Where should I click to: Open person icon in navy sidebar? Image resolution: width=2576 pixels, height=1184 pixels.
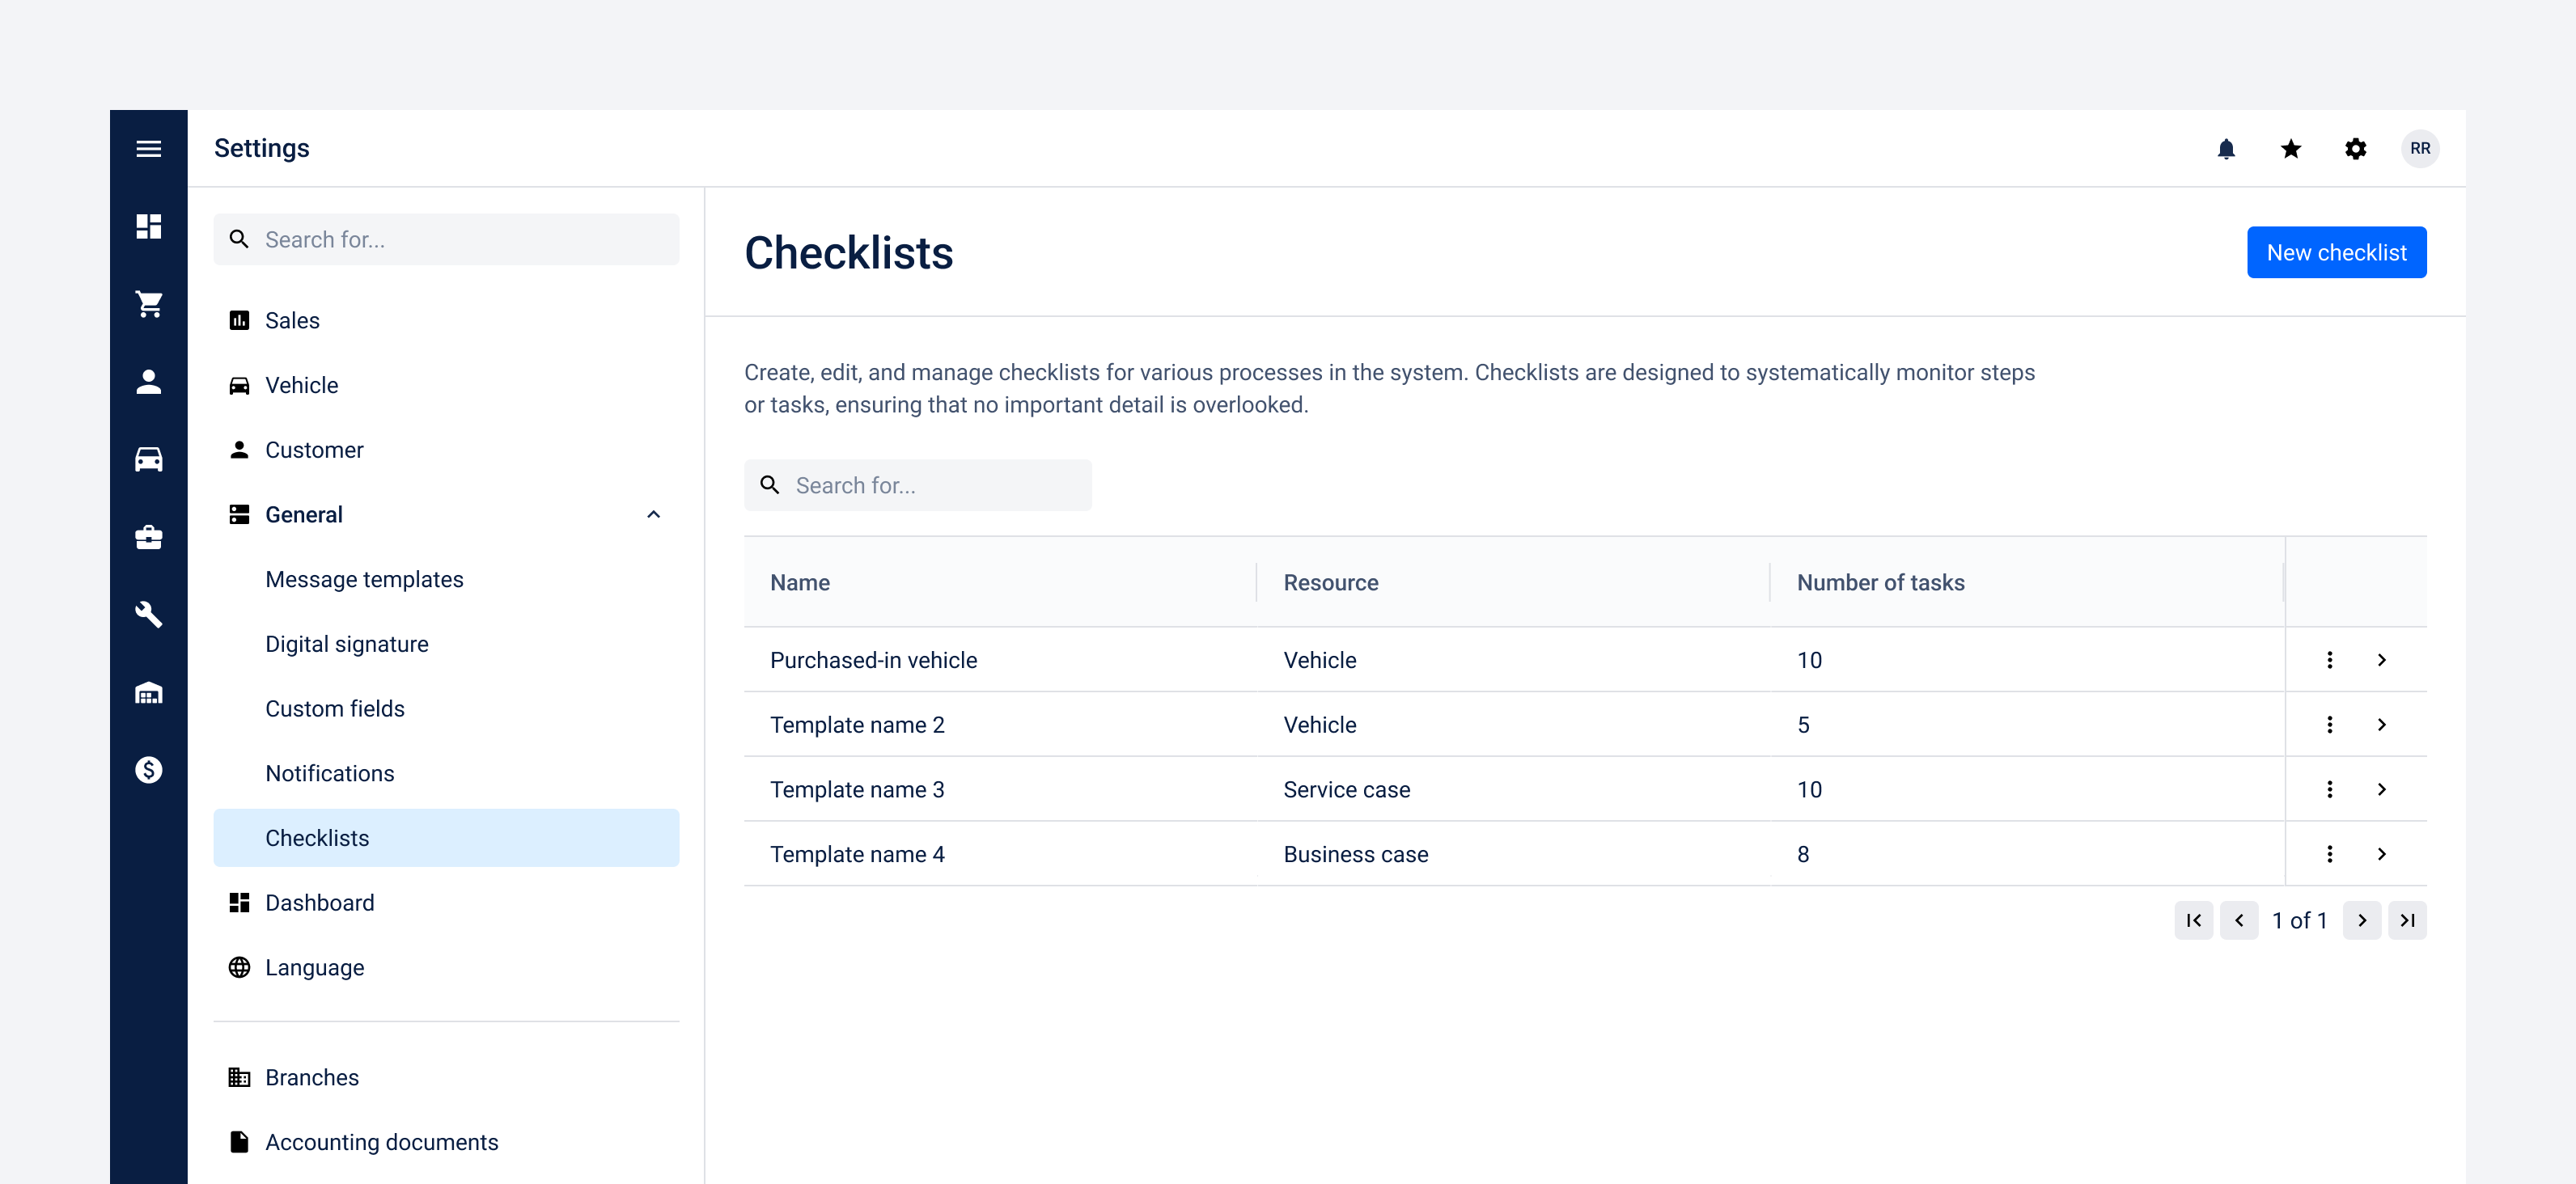(x=148, y=381)
